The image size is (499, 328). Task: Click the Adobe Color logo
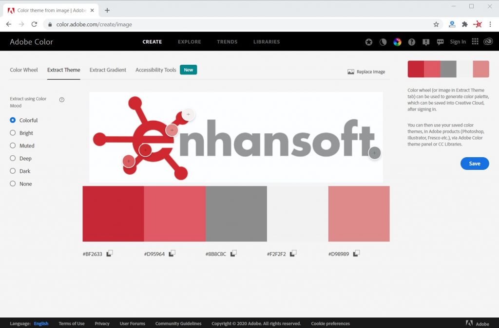click(31, 42)
